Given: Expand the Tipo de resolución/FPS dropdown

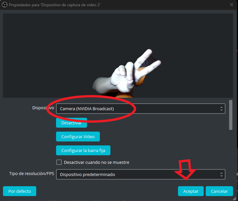Looking at the screenshot, I should click(x=138, y=174).
